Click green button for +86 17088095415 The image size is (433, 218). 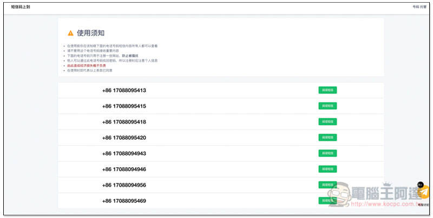pos(327,106)
